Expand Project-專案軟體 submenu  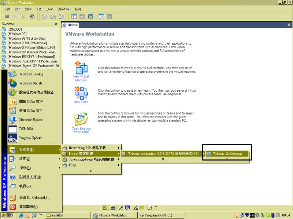(91, 154)
